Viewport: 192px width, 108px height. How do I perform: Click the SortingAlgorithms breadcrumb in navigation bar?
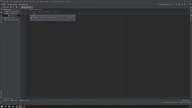pyautogui.click(x=13, y=4)
